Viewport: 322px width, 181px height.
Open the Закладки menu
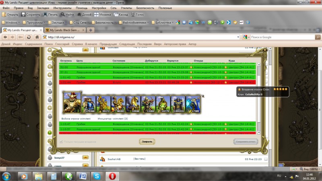coord(43,8)
